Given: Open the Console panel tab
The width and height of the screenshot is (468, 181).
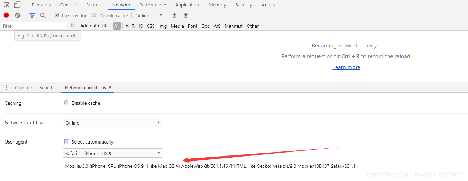Looking at the screenshot, I should tap(69, 5).
